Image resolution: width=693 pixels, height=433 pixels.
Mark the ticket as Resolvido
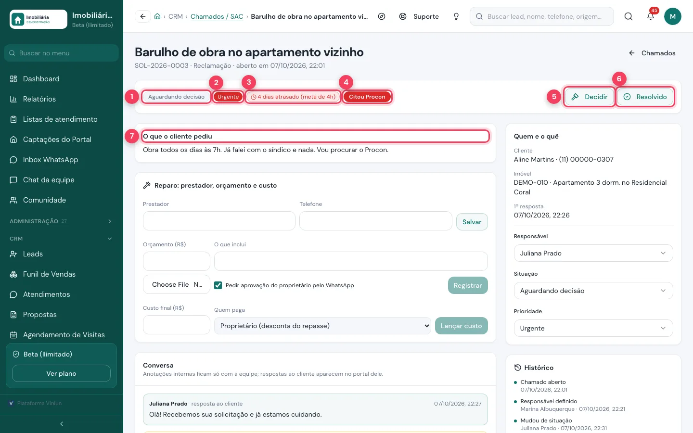pyautogui.click(x=645, y=97)
